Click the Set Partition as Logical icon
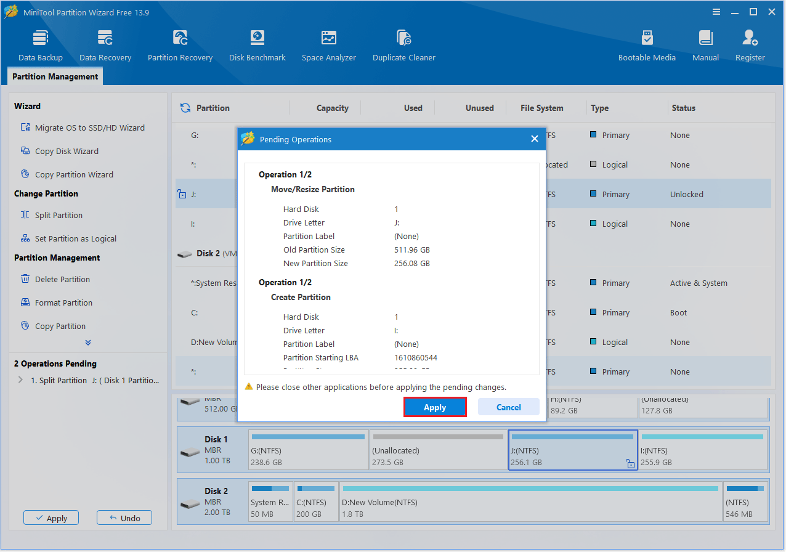Viewport: 786px width, 552px height. [x=25, y=238]
